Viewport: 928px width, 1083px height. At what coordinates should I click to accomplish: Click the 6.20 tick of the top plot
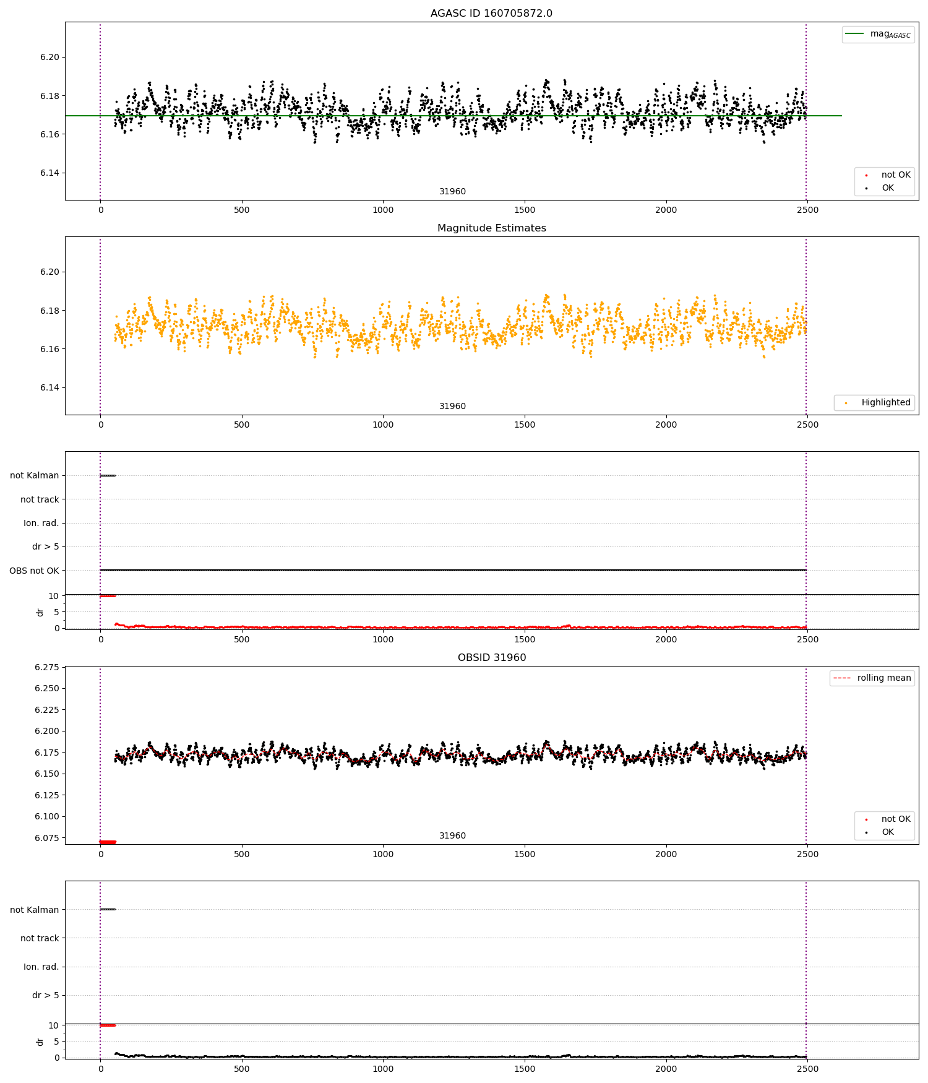49,57
